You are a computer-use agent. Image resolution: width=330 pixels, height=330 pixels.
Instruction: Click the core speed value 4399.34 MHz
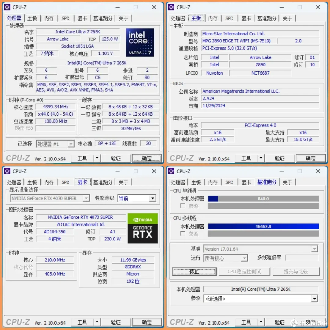(56, 107)
